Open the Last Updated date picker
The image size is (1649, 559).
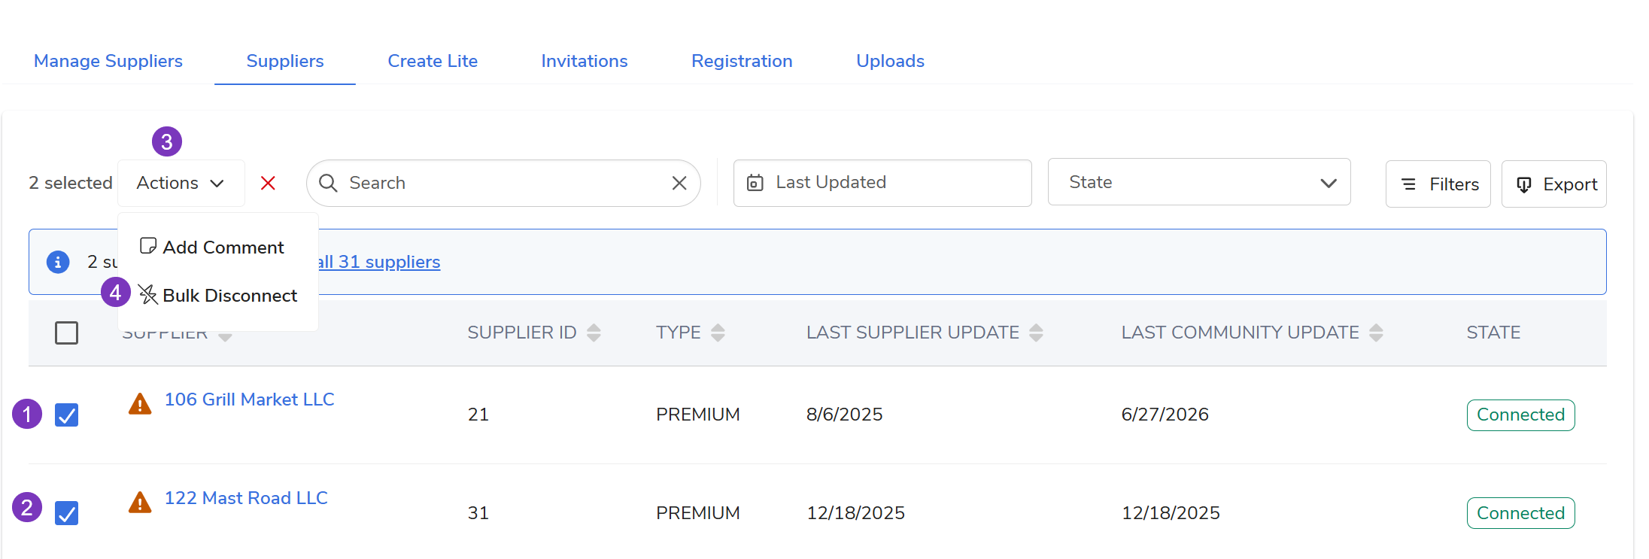[x=882, y=183]
